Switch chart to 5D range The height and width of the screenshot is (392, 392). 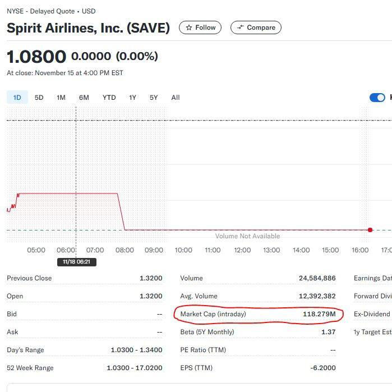click(39, 98)
